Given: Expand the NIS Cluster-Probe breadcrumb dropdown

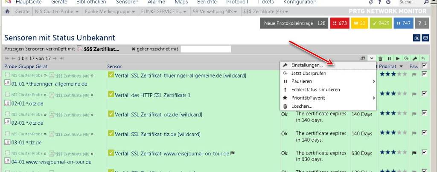Looking at the screenshot, I should [77, 12].
